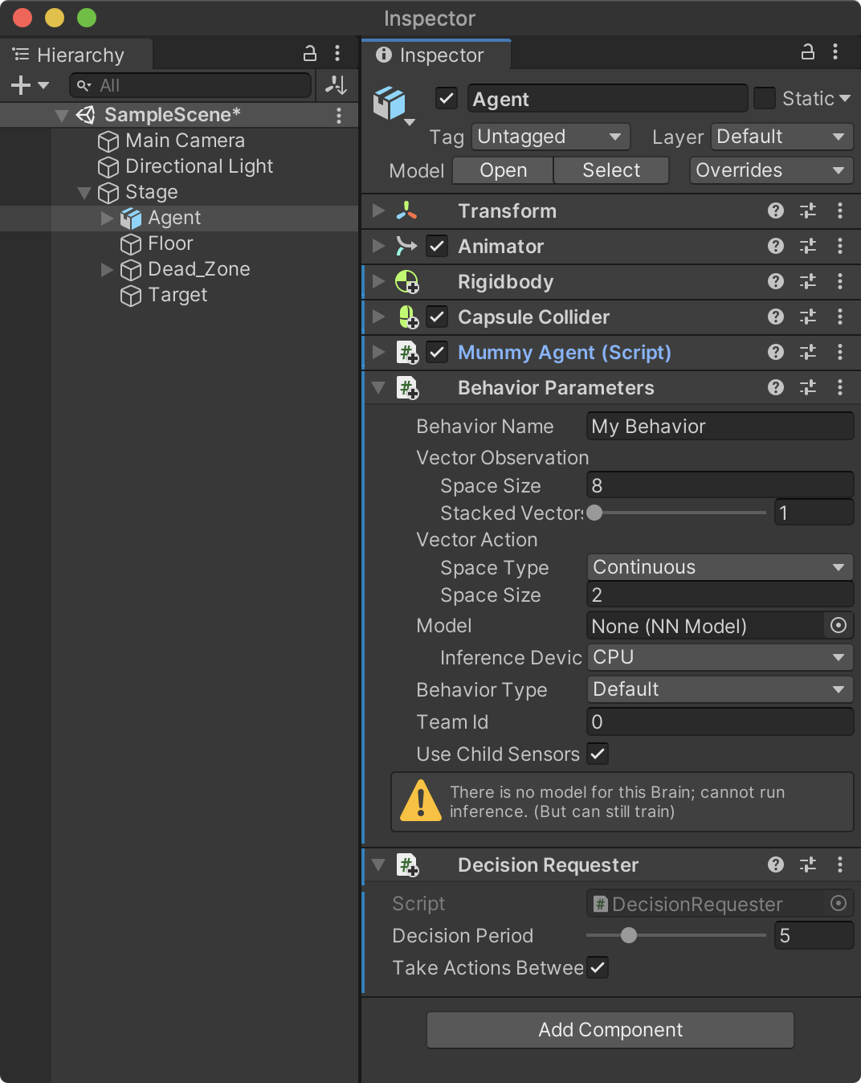Open the Hierarchy create plus menu
The image size is (861, 1083).
(30, 84)
